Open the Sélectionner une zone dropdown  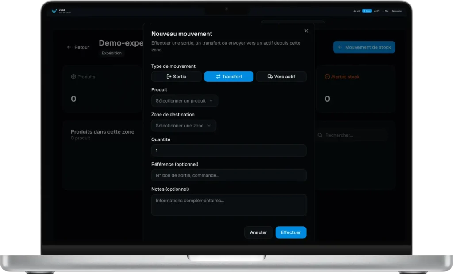coord(184,126)
